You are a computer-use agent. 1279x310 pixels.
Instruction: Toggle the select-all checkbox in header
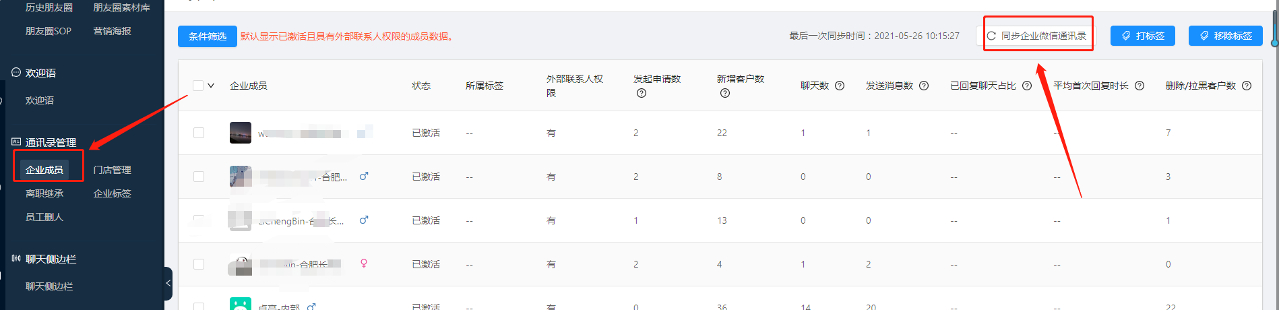pos(198,86)
